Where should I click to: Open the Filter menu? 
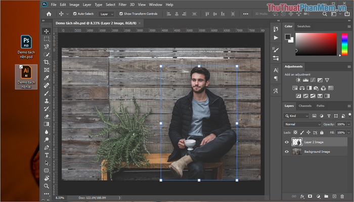[x=122, y=5]
